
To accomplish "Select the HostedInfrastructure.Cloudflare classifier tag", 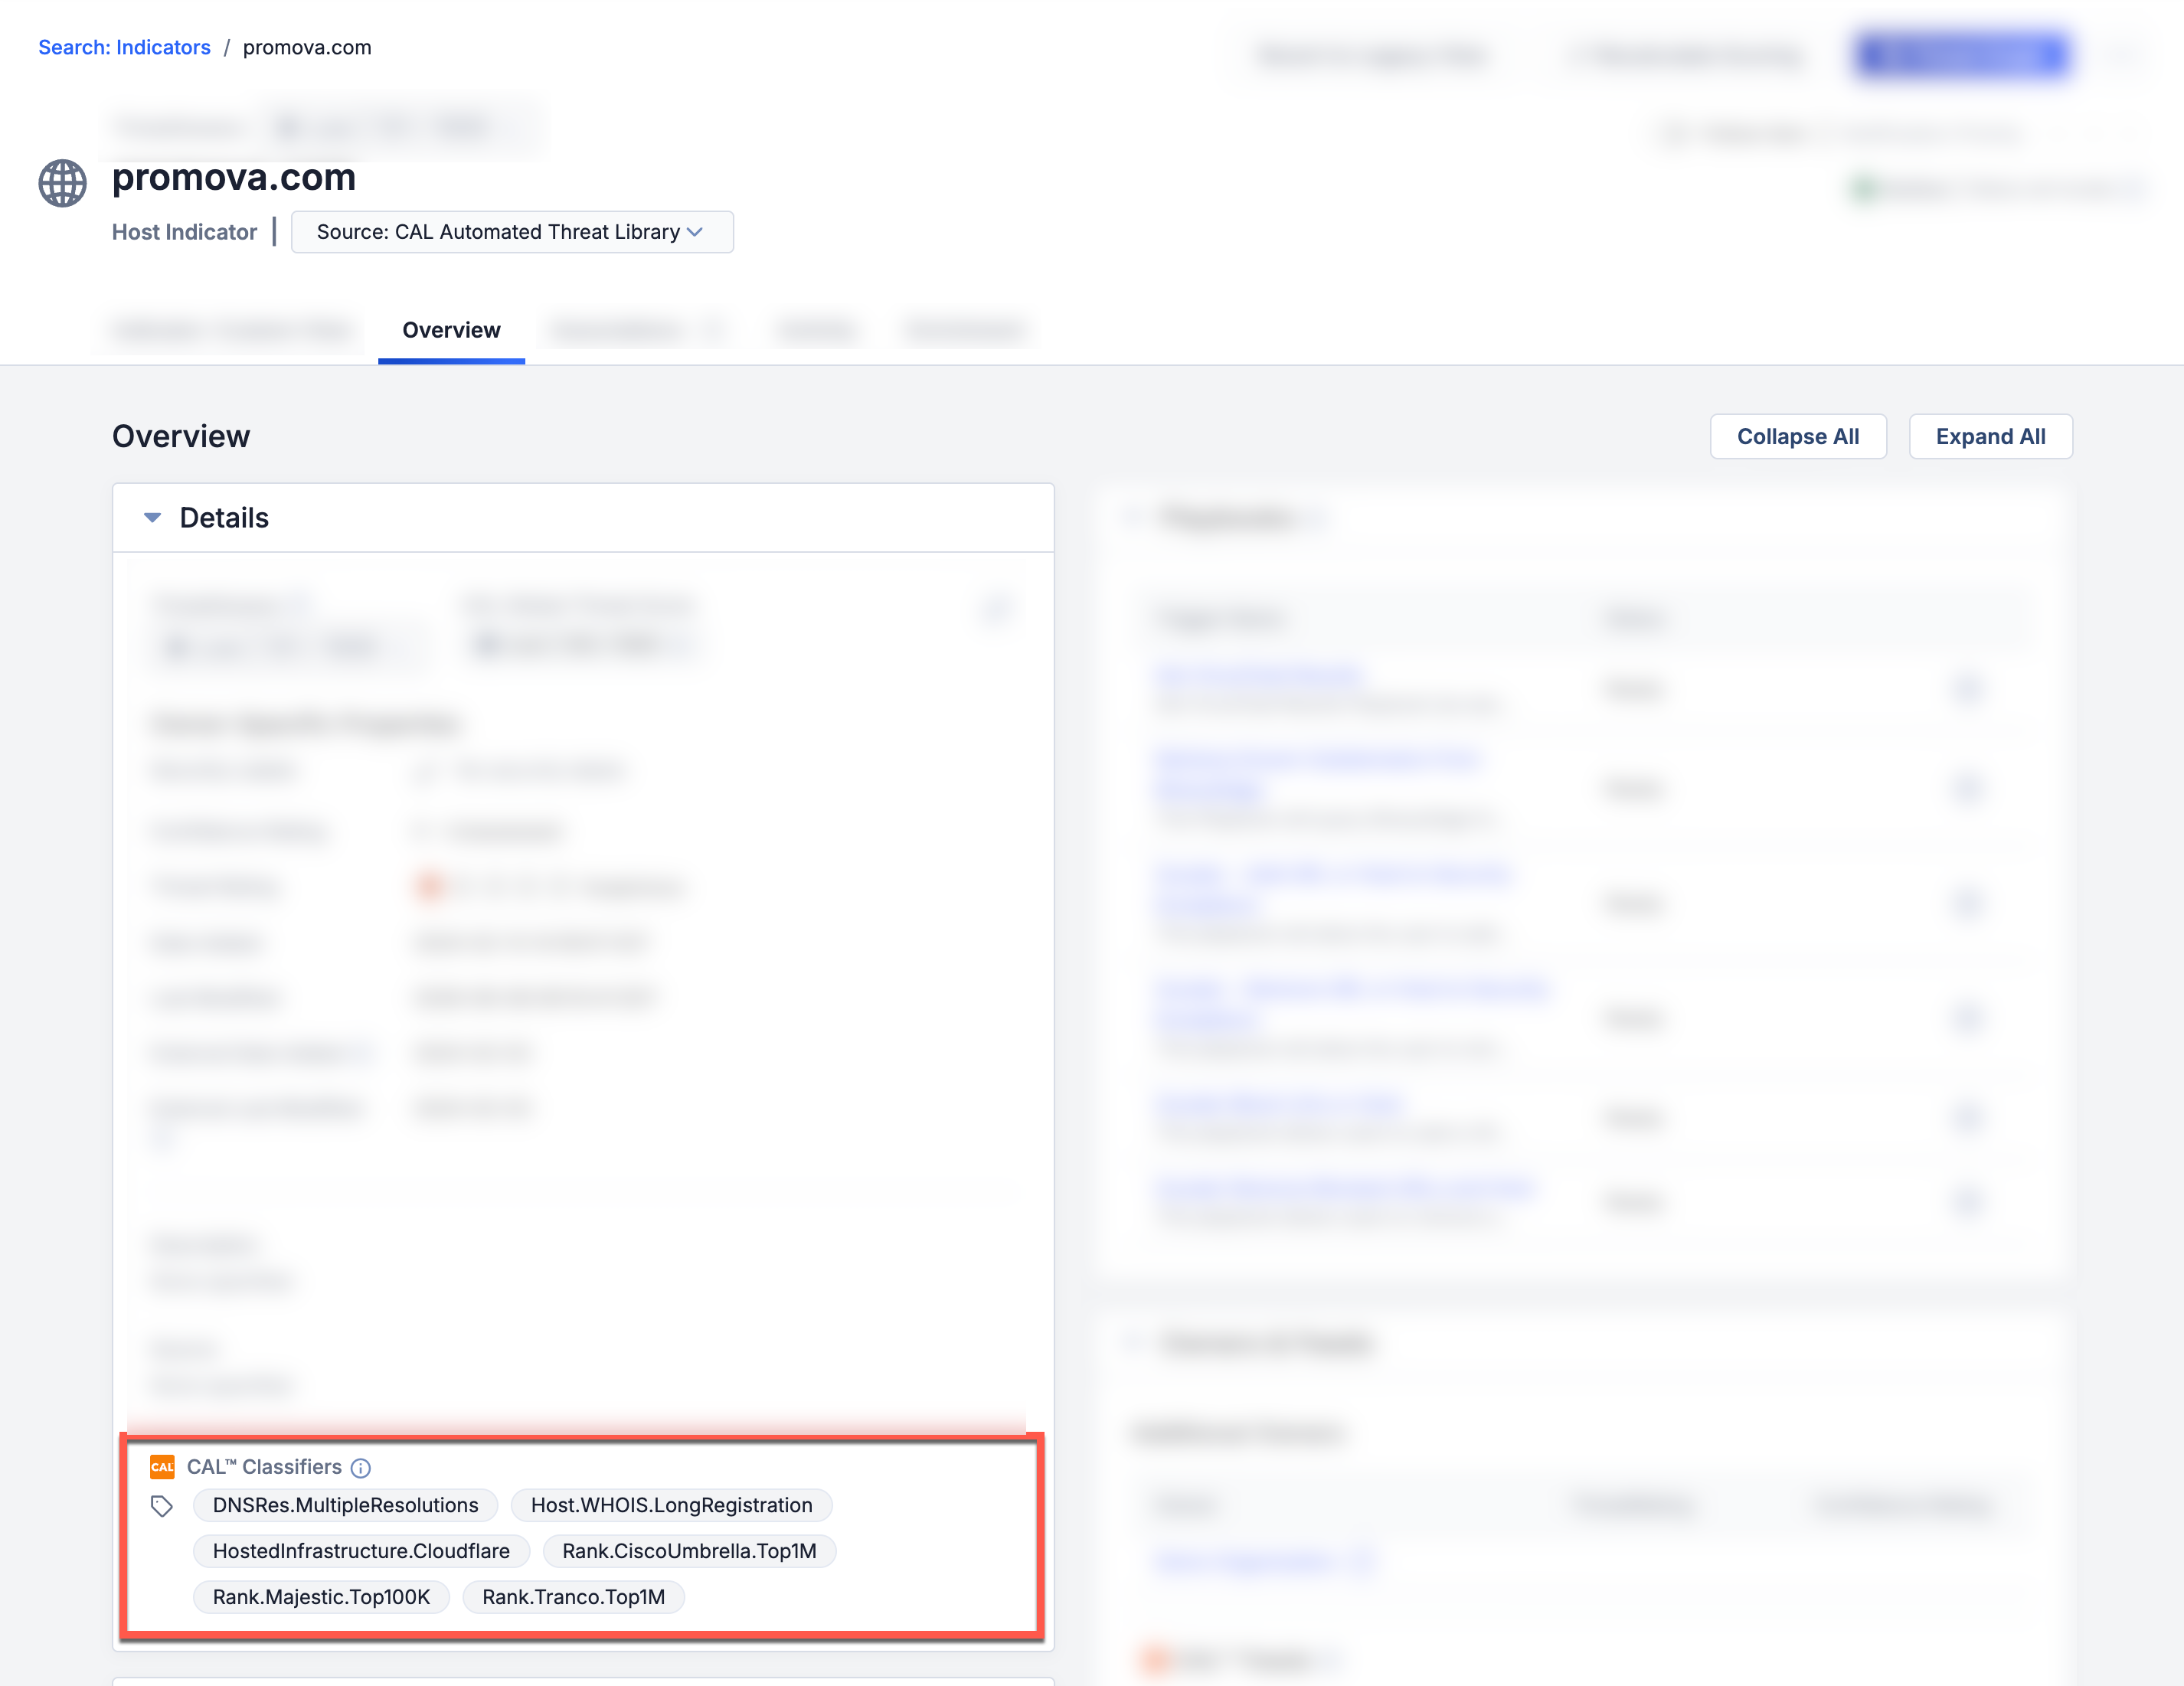I will coord(361,1551).
